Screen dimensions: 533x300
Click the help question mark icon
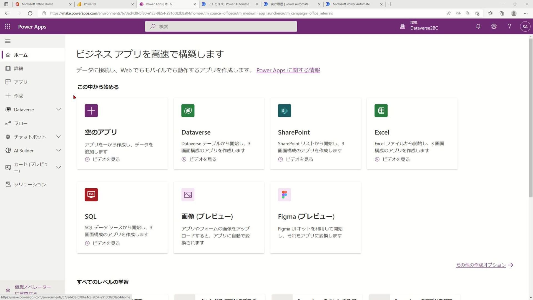(x=509, y=26)
